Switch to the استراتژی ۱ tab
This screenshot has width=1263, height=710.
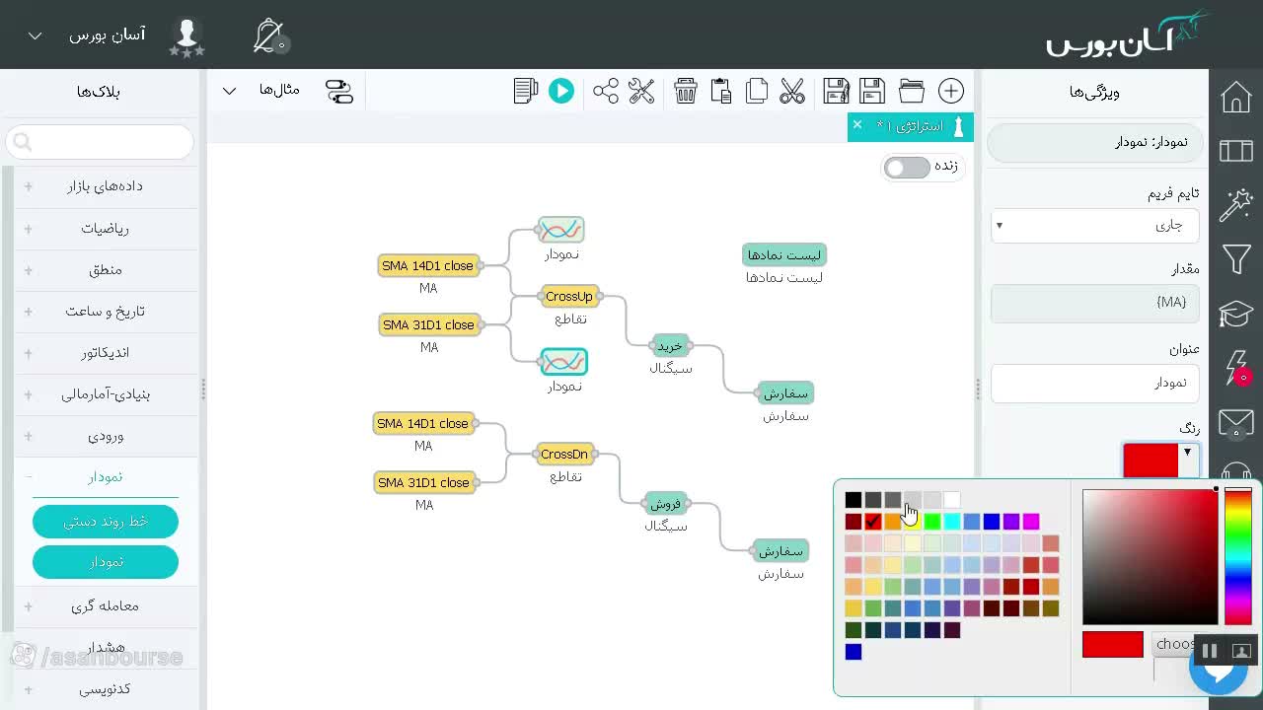[911, 126]
